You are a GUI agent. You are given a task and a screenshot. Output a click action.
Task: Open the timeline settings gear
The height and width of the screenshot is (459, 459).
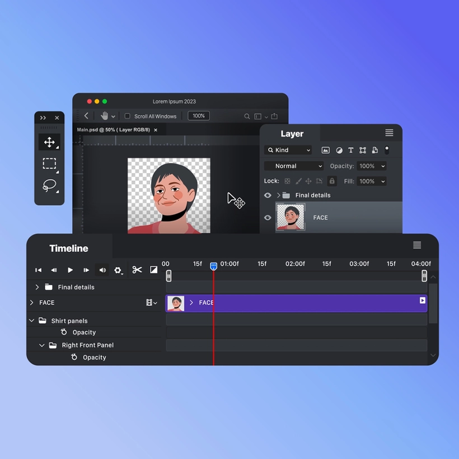pos(118,270)
